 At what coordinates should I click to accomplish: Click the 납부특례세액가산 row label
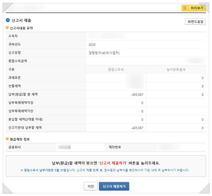point(21,111)
